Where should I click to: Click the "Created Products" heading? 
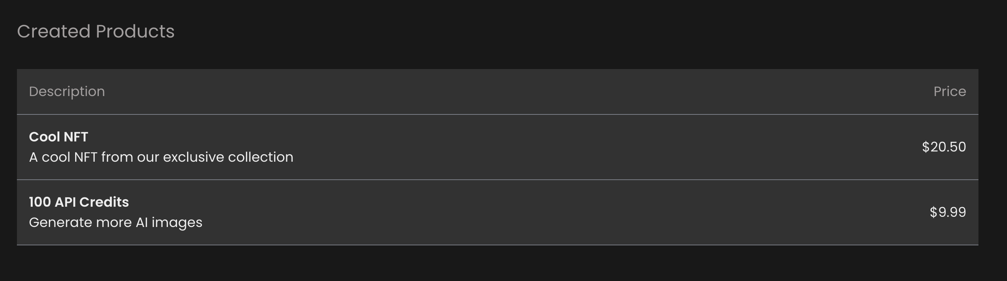pyautogui.click(x=96, y=31)
